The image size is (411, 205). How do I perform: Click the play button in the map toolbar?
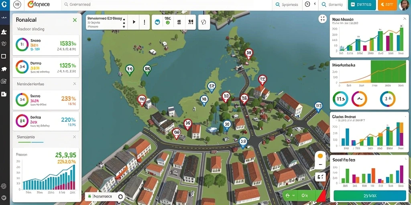point(134,22)
